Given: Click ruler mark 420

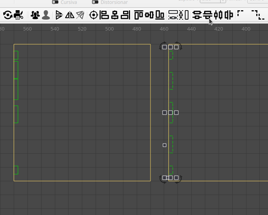Looking at the screenshot, I should pyautogui.click(x=219, y=29).
